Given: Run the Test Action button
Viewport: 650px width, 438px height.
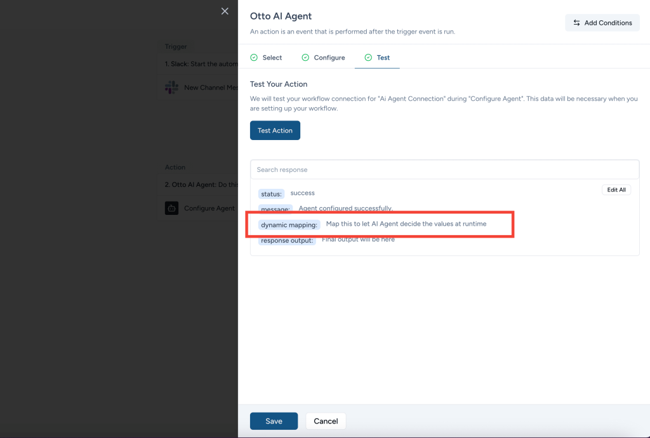Looking at the screenshot, I should point(275,131).
